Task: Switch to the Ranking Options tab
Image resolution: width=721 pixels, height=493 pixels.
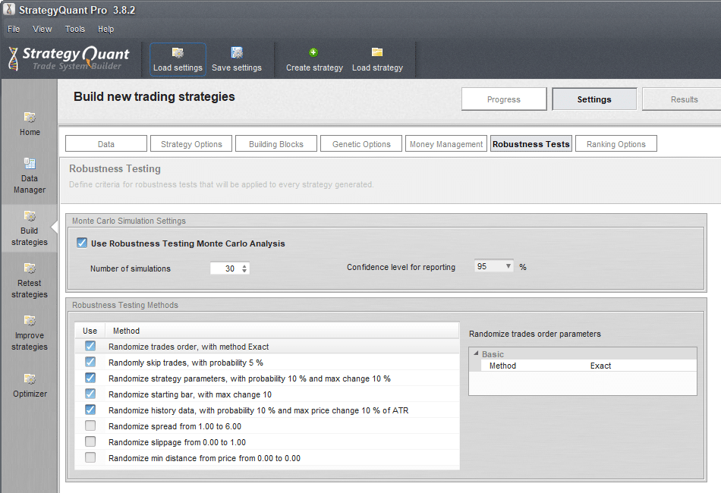Action: click(616, 144)
